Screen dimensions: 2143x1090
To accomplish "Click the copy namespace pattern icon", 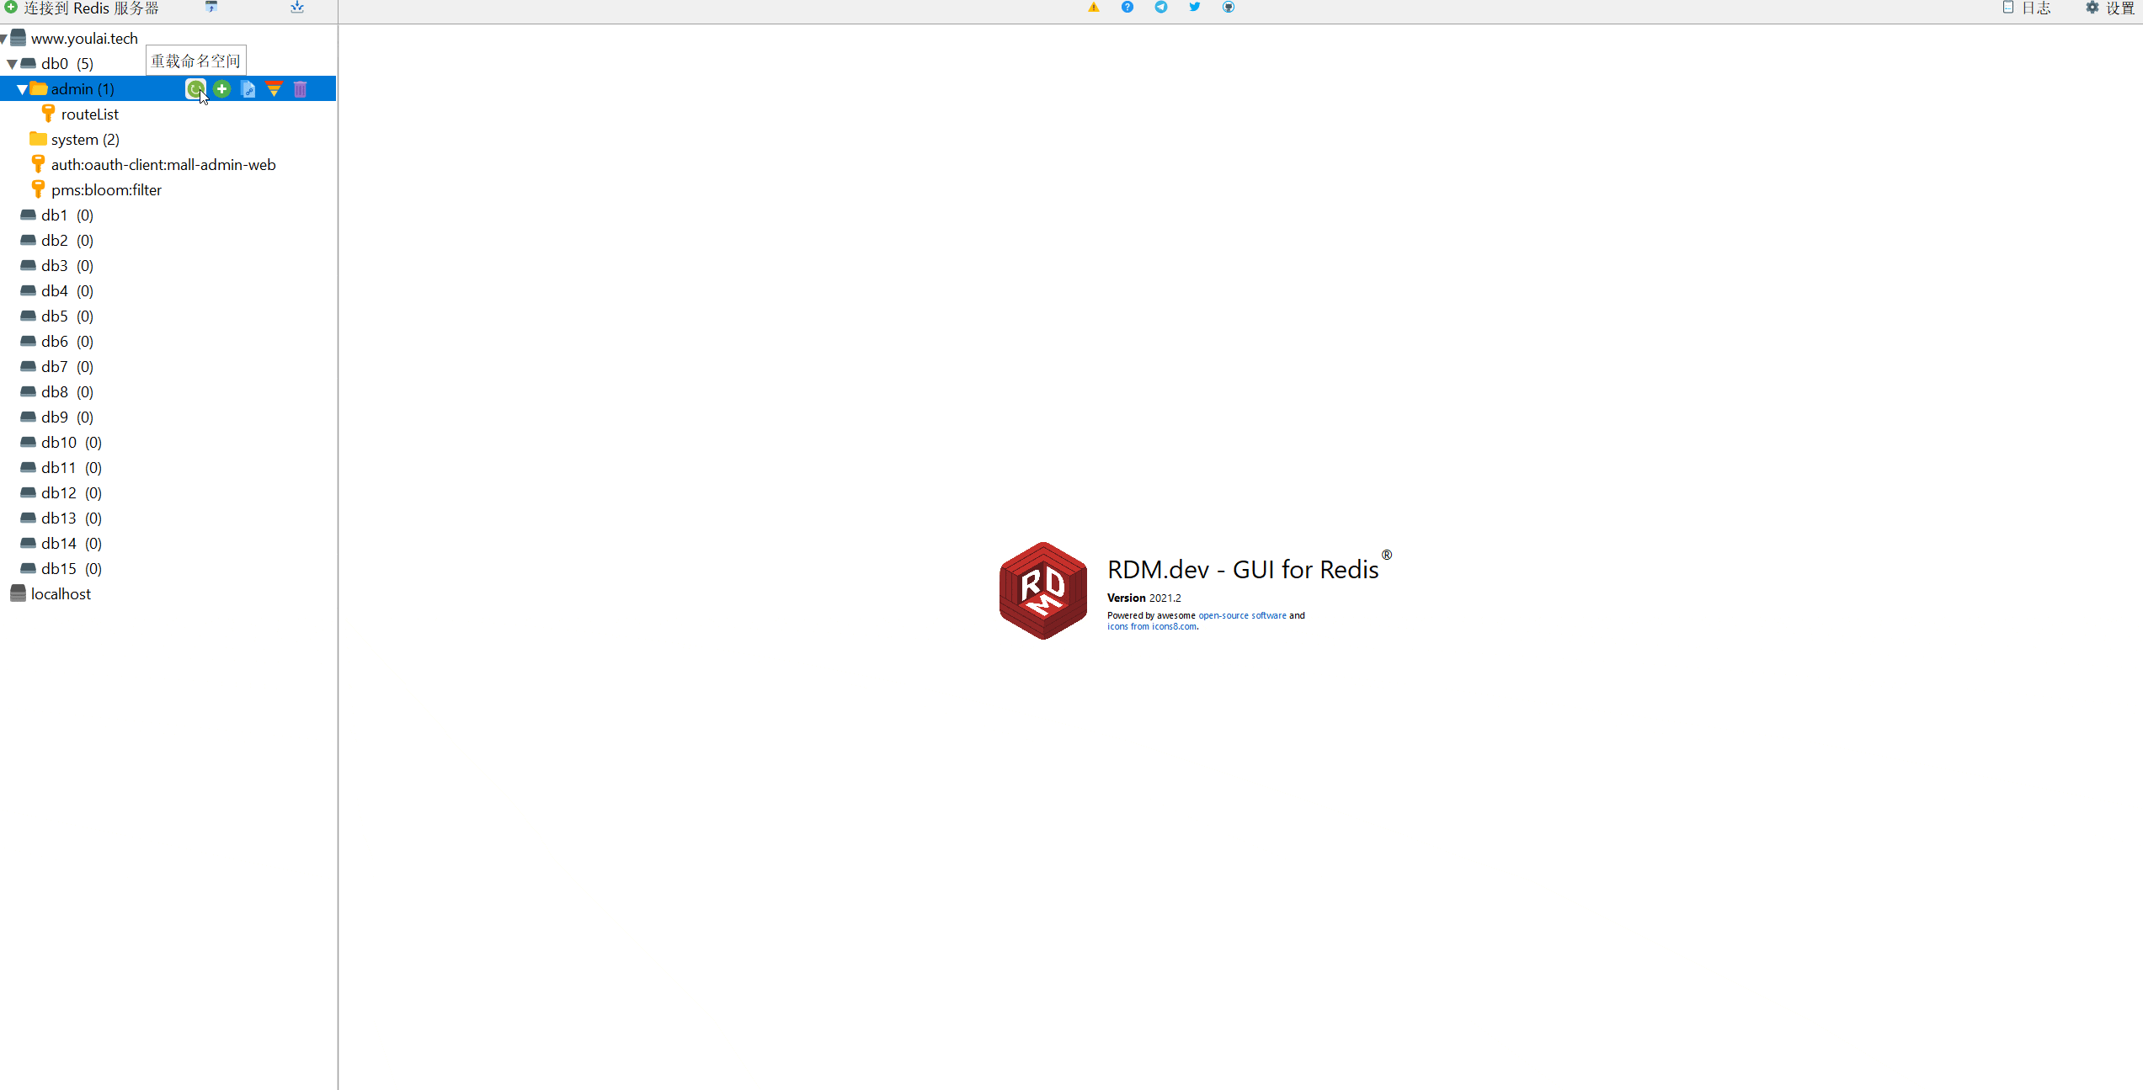I will coord(248,88).
